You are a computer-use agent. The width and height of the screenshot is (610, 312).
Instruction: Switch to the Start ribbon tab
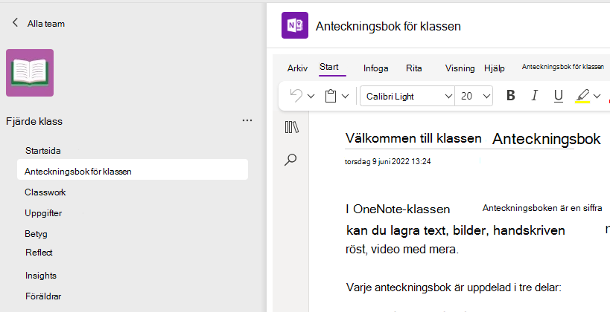tap(329, 67)
